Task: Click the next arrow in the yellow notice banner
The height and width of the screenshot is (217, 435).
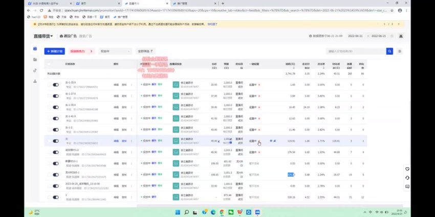Action: coord(399,24)
